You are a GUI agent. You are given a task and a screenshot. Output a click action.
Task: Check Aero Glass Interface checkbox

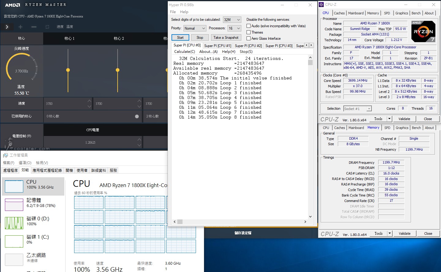click(249, 39)
